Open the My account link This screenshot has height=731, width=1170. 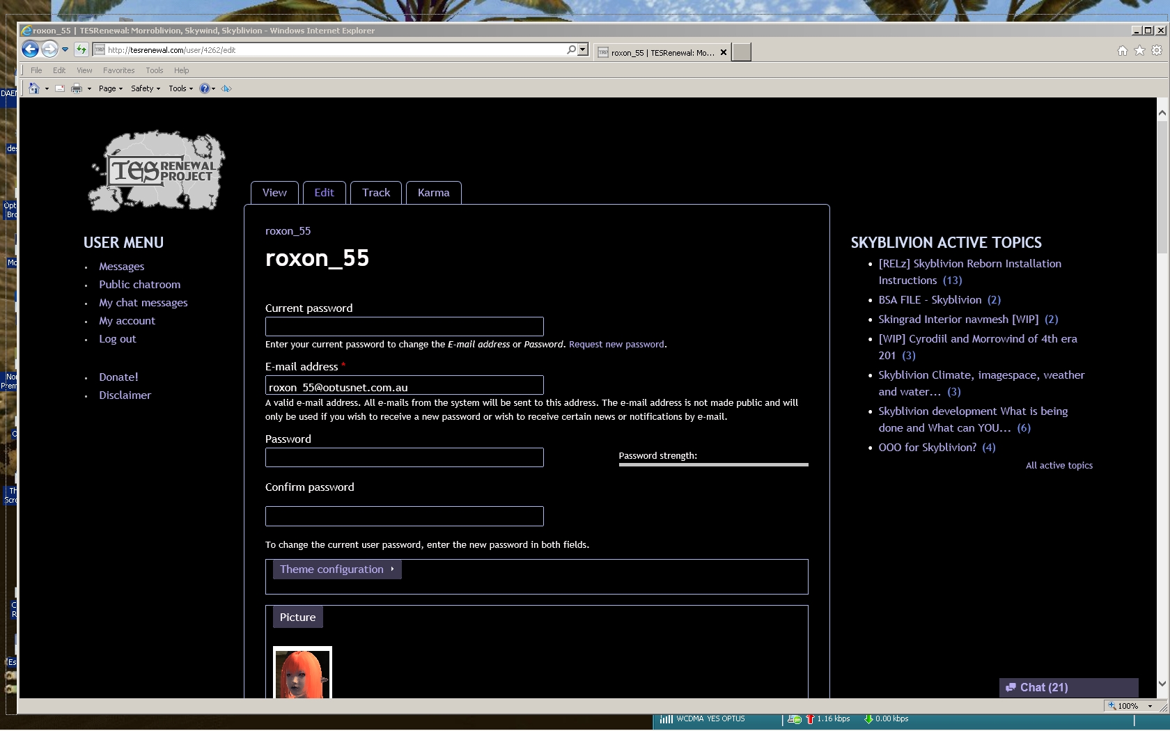click(x=127, y=321)
